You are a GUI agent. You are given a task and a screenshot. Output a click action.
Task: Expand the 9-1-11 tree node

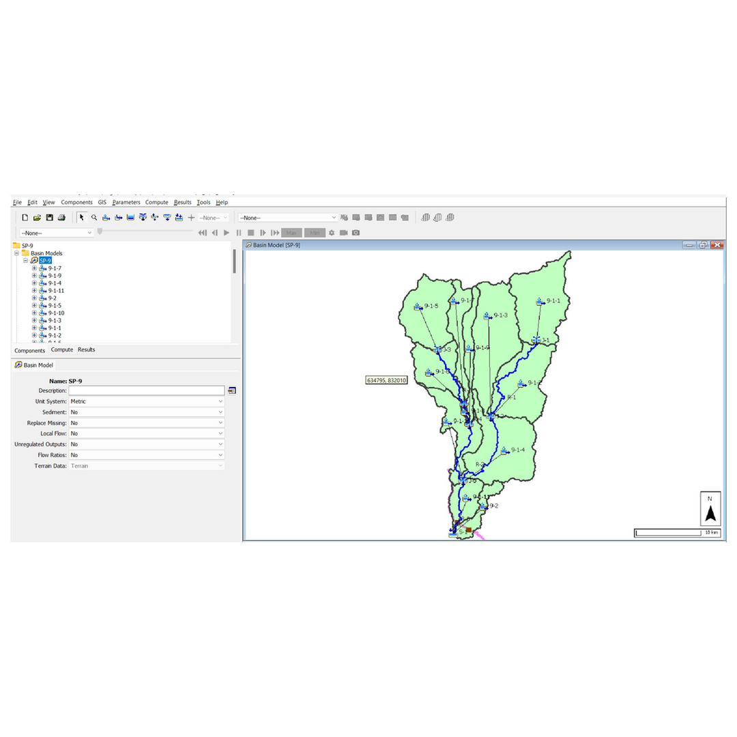(34, 291)
